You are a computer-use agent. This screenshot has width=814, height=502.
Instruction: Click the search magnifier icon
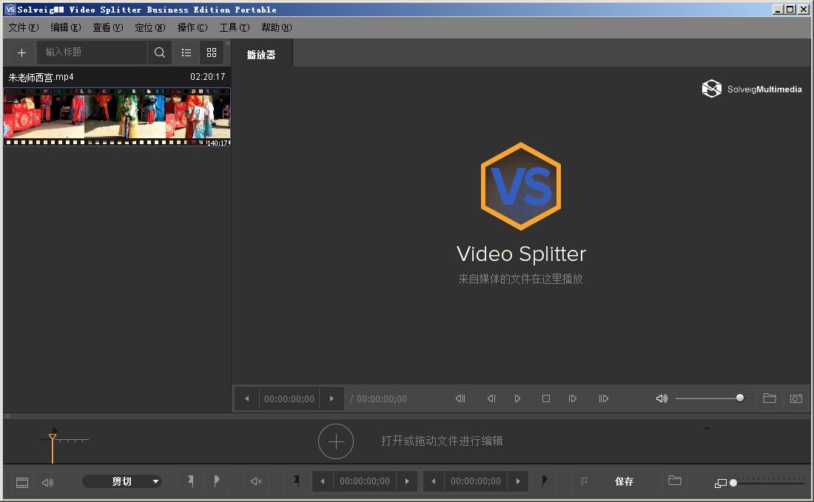(x=160, y=52)
